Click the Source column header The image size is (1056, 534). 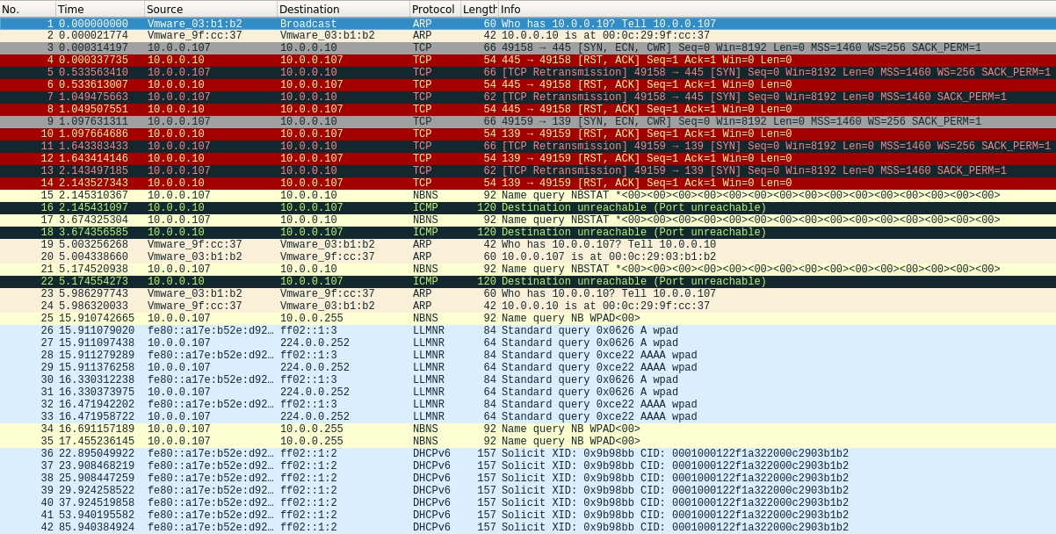211,9
